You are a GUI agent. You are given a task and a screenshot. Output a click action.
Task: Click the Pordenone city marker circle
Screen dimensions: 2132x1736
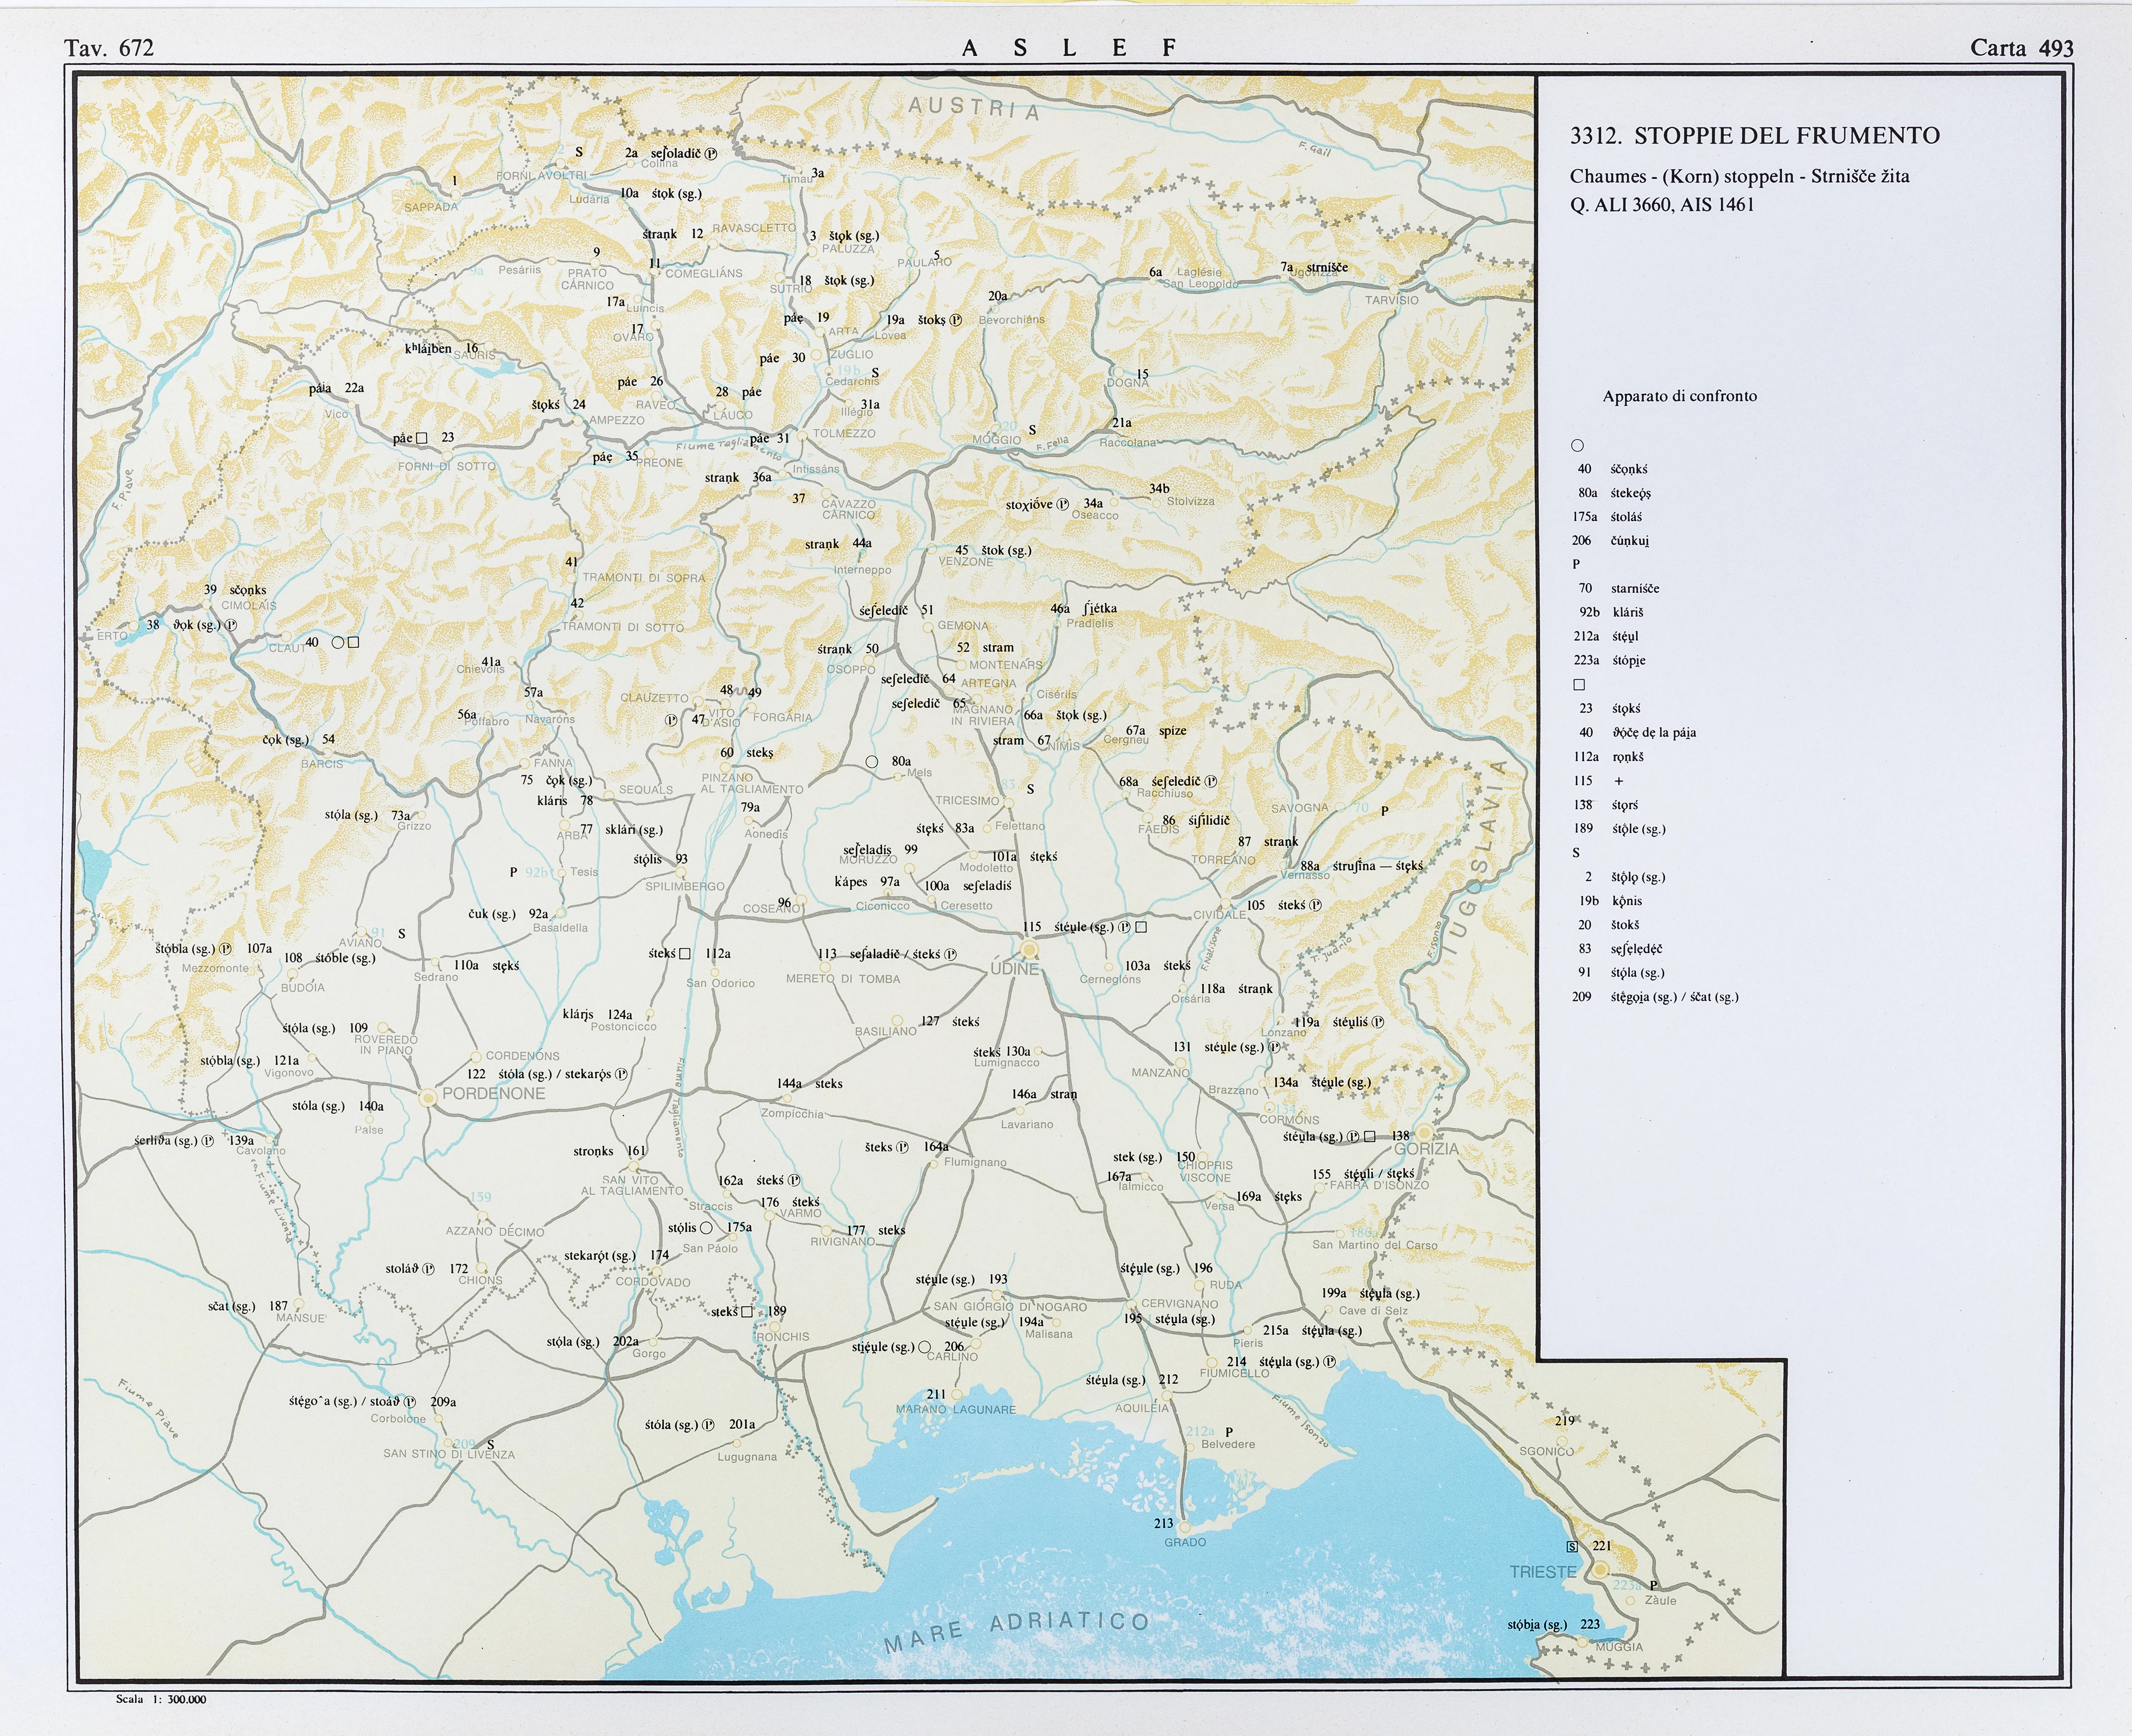428,1097
